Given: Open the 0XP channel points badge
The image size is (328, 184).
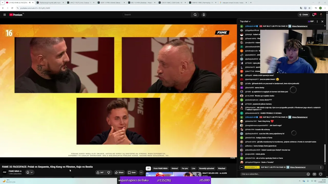Looking at the screenshot, I should tap(311, 21).
